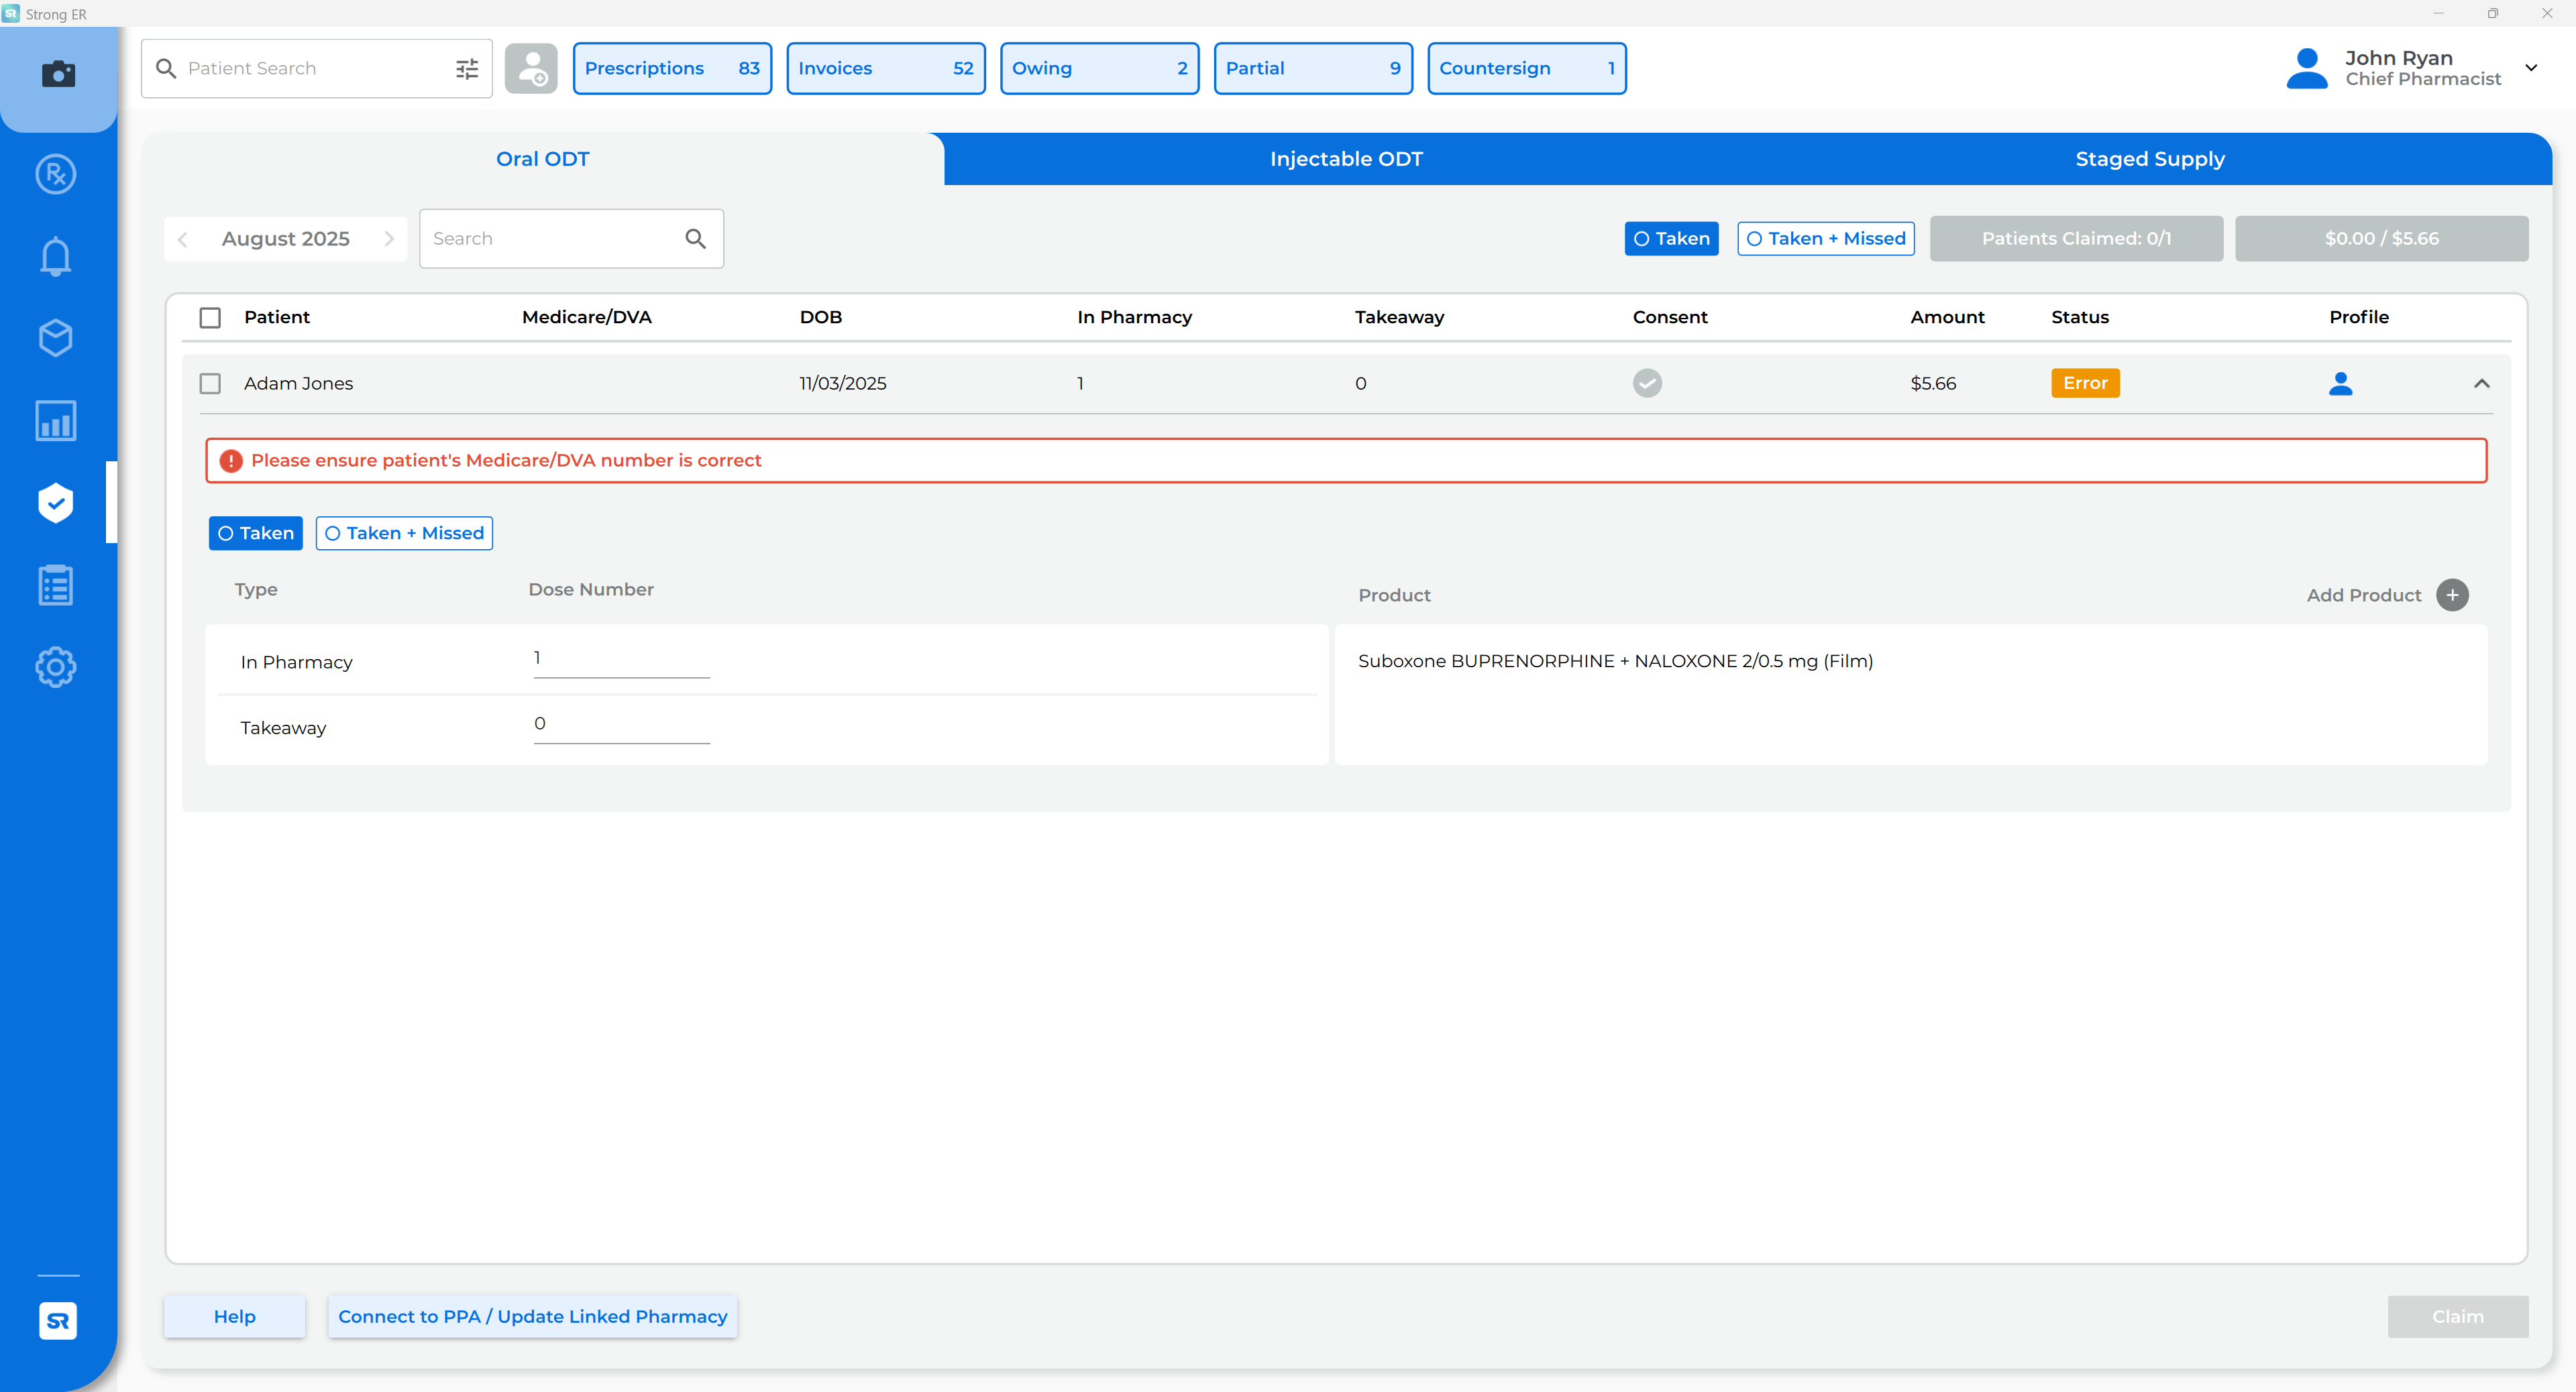
Task: Click the In Pharmacy dose number field
Action: (x=621, y=658)
